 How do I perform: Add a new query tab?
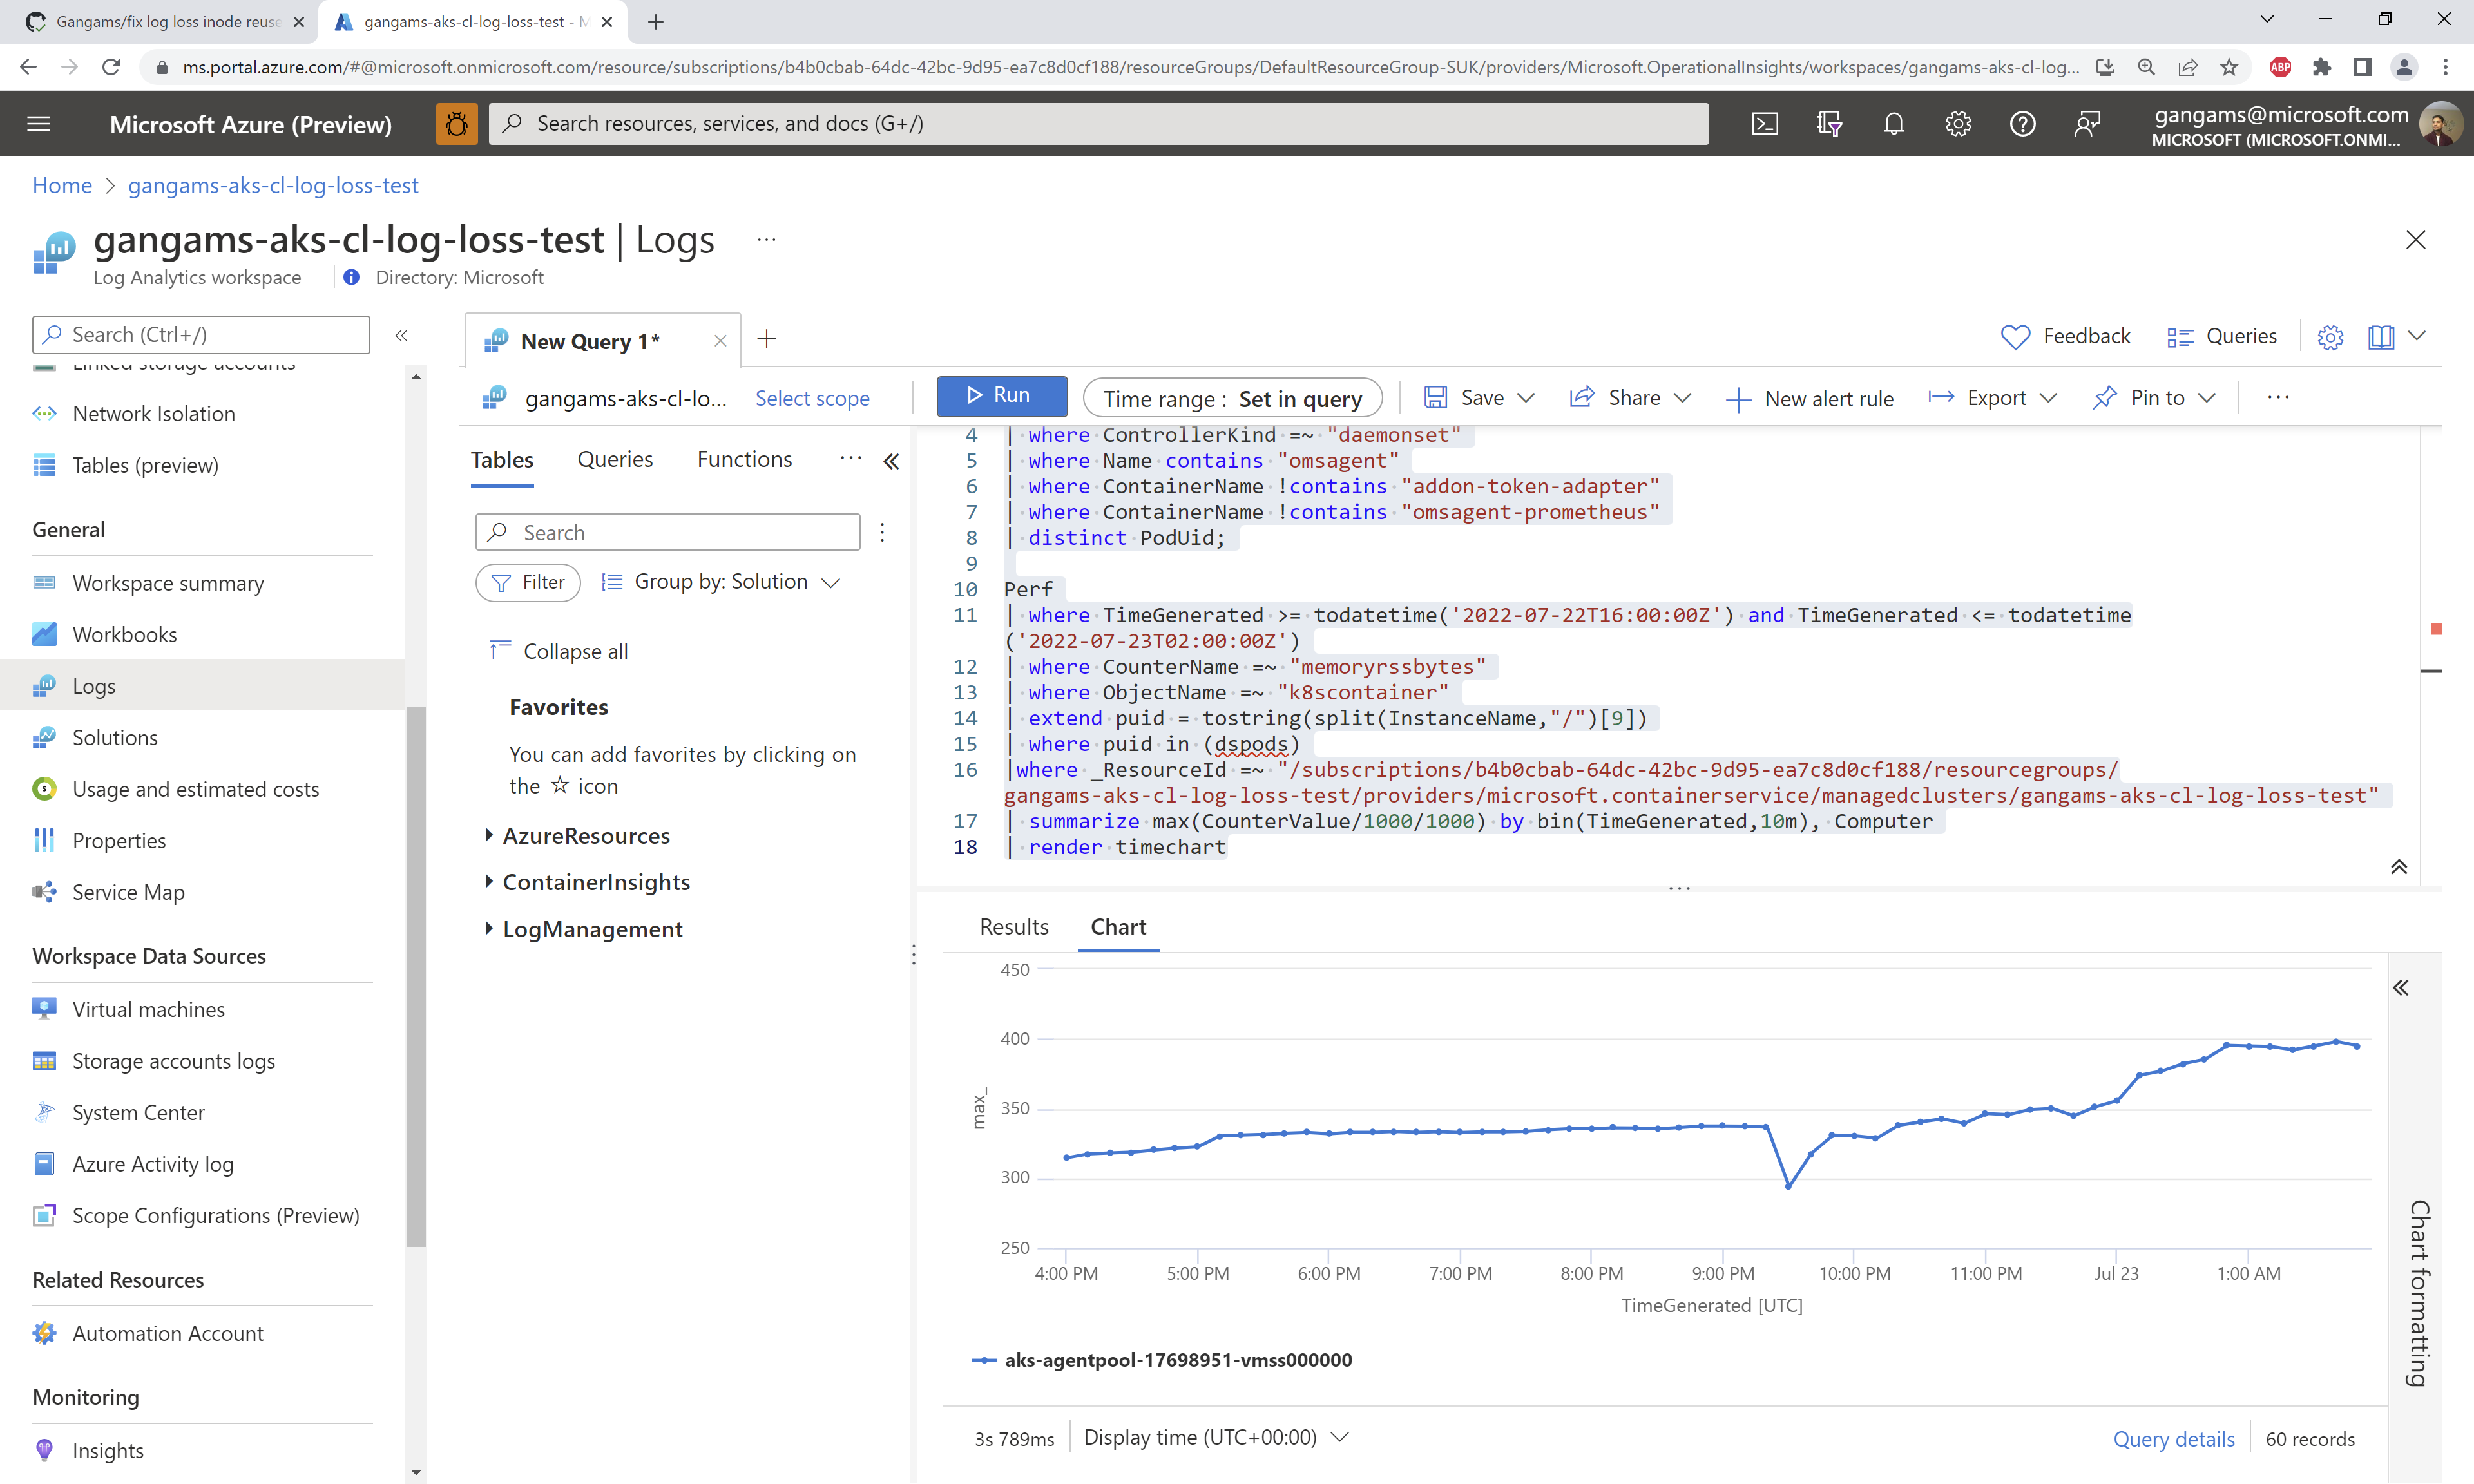767,340
